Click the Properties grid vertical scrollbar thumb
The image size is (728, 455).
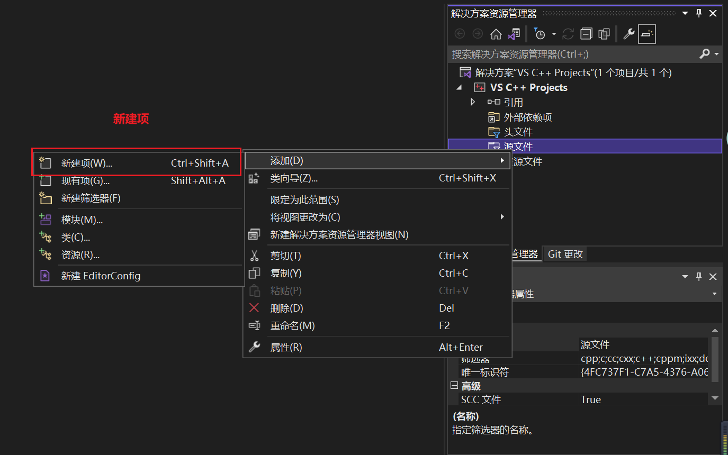(x=715, y=359)
